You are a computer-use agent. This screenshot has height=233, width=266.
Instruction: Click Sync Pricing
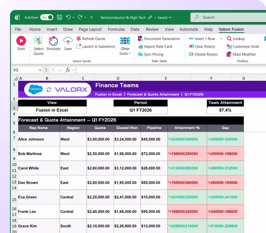pyautogui.click(x=151, y=54)
